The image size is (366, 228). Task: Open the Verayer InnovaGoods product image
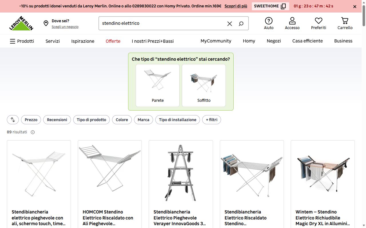181,172
